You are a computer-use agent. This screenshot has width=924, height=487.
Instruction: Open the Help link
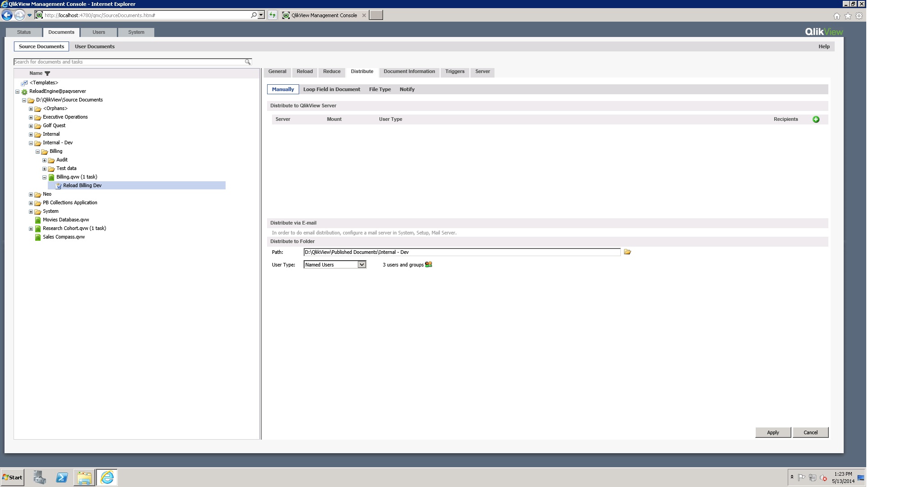pos(824,46)
